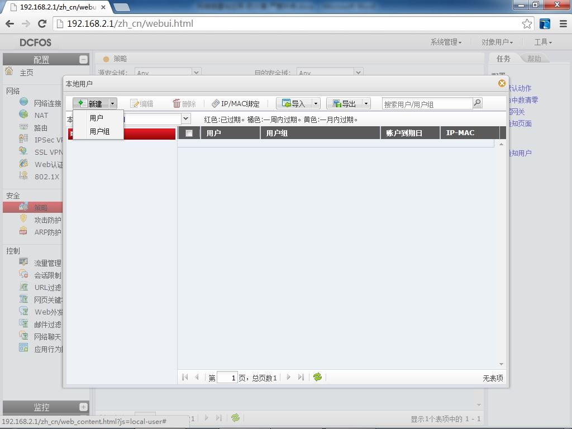Choose 用户组 from the New menu
Screen dimensions: 572x429
tap(99, 131)
